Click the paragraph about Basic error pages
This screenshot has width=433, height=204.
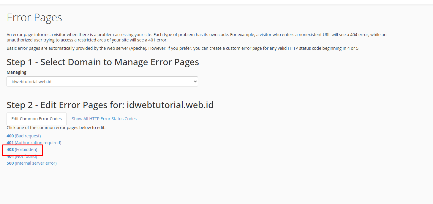183,48
